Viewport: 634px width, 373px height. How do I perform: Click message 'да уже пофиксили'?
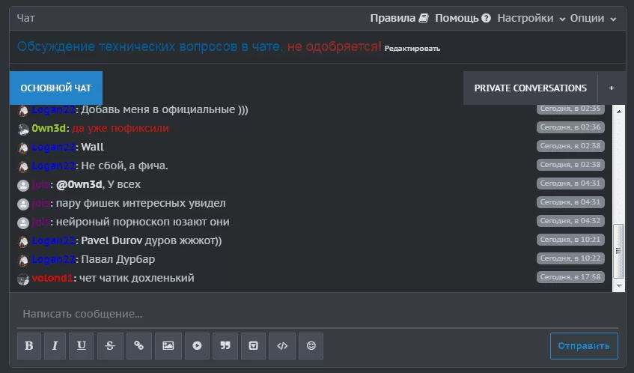point(121,128)
